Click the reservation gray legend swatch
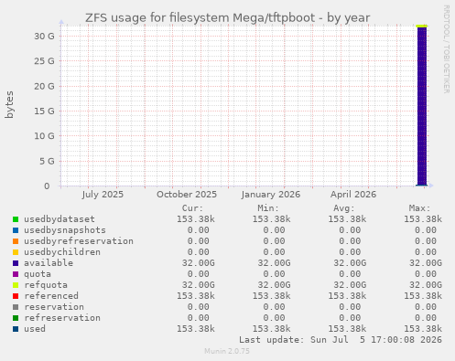 tap(16, 307)
